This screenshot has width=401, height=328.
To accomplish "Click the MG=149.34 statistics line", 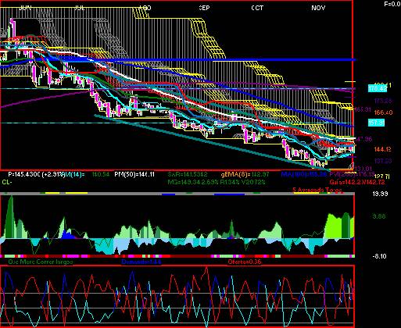I will pos(217,182).
